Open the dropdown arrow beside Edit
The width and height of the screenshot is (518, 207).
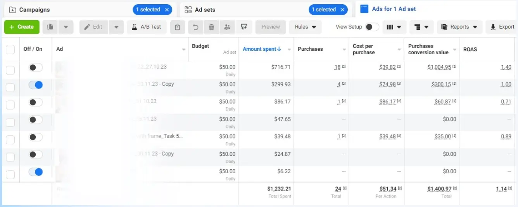coord(116,27)
